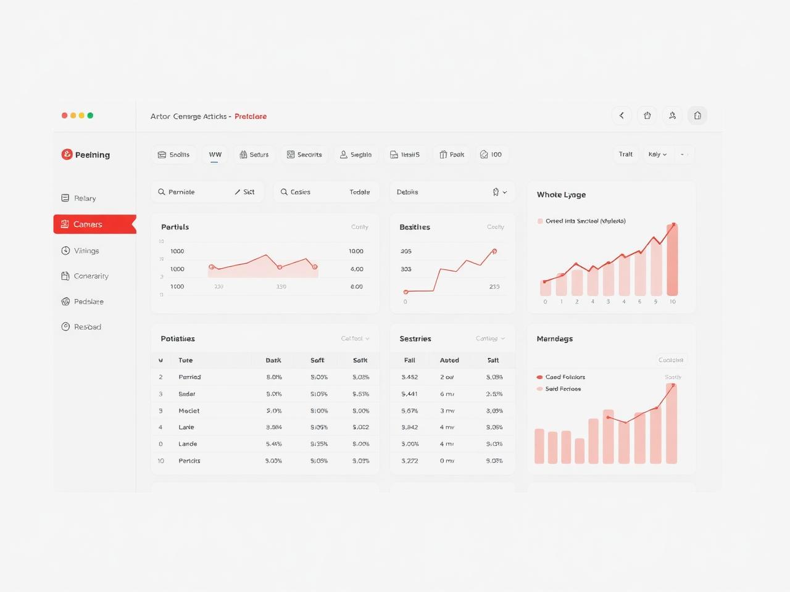
Task: Click the sort chevron in the Tute header row
Action: click(160, 360)
